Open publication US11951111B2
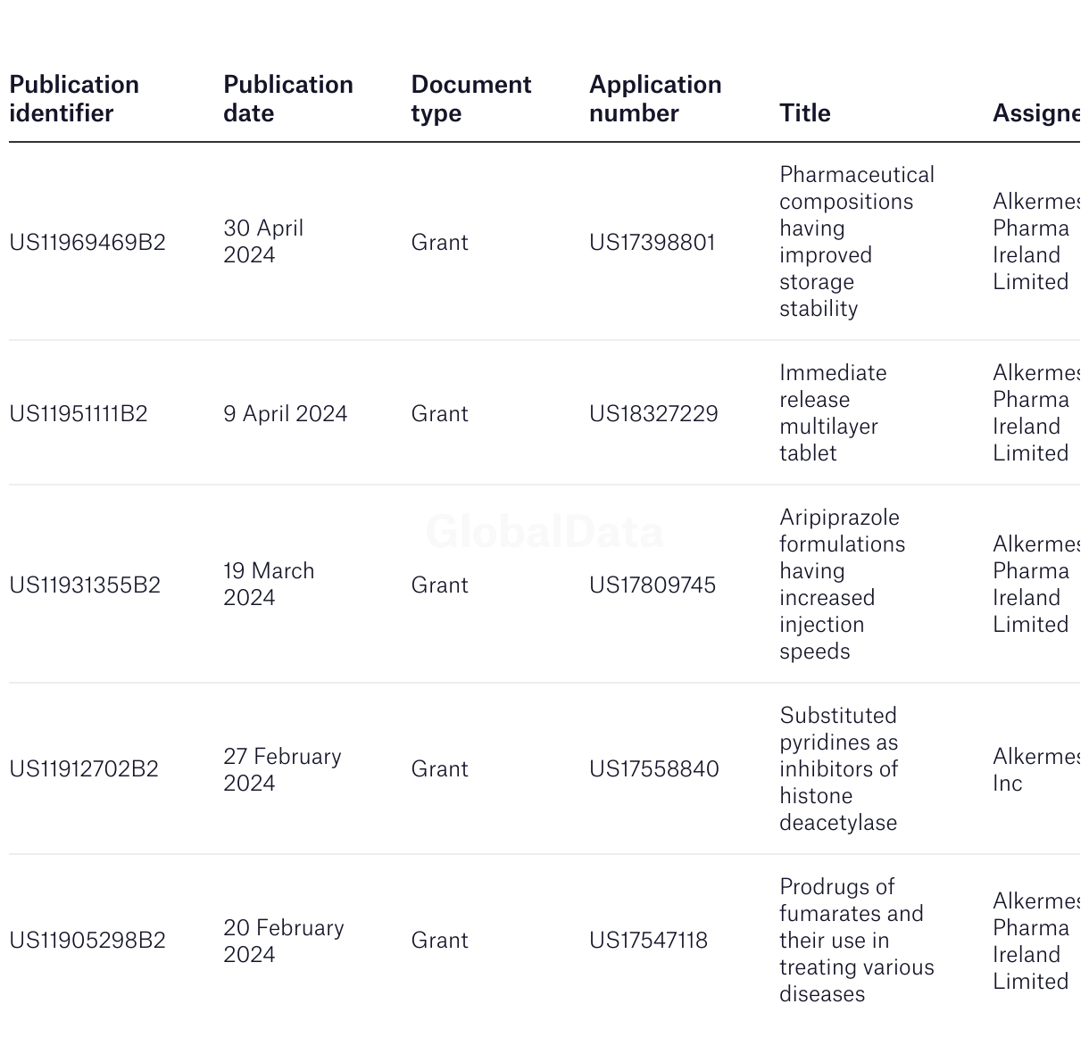 coord(79,414)
